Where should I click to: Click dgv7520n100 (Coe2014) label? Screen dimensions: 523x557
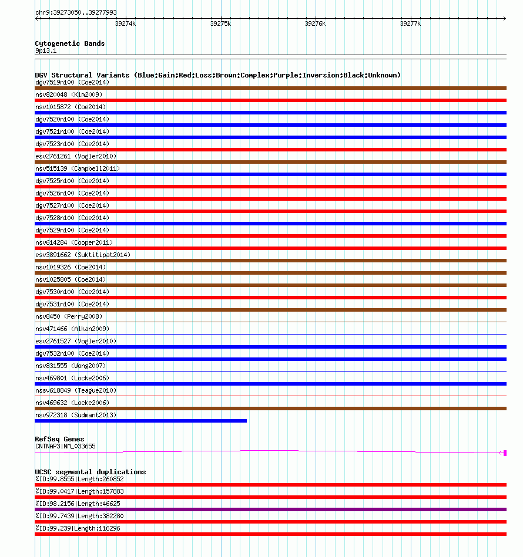pos(72,119)
